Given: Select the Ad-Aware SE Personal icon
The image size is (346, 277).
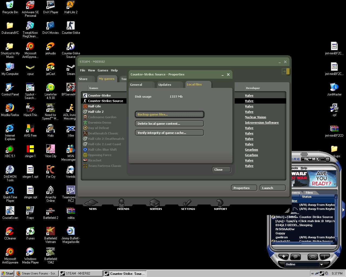Looking at the screenshot, I should tap(30, 9).
